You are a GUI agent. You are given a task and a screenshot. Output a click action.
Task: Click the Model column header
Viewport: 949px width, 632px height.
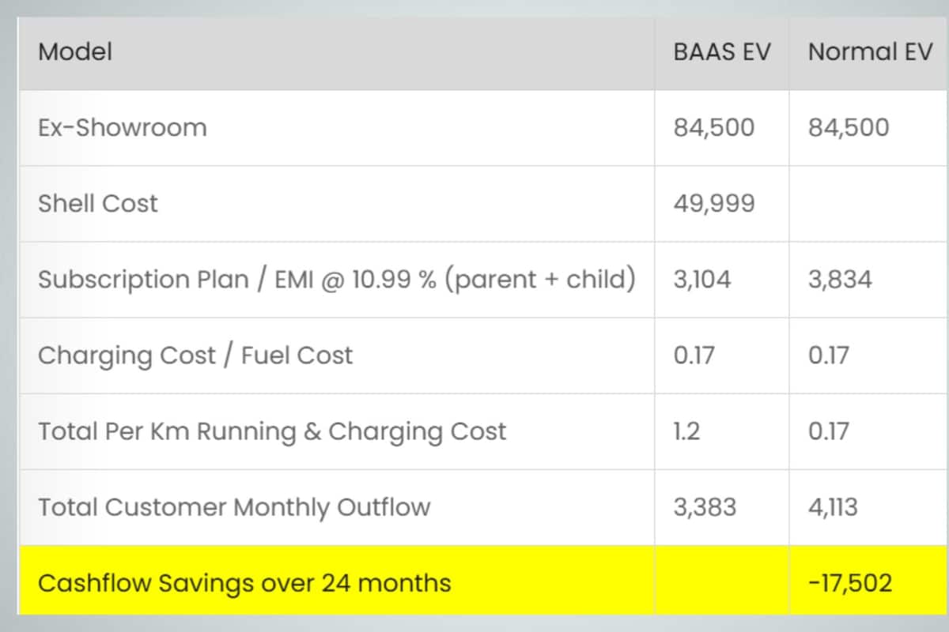pyautogui.click(x=75, y=52)
